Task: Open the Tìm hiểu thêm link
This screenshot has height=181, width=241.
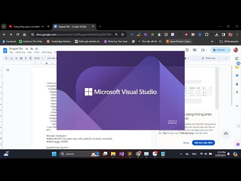Action: pyautogui.click(x=201, y=133)
